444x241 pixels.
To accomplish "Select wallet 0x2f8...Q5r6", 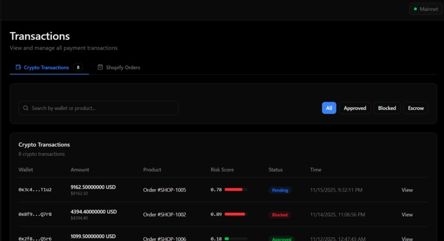I will pos(35,239).
